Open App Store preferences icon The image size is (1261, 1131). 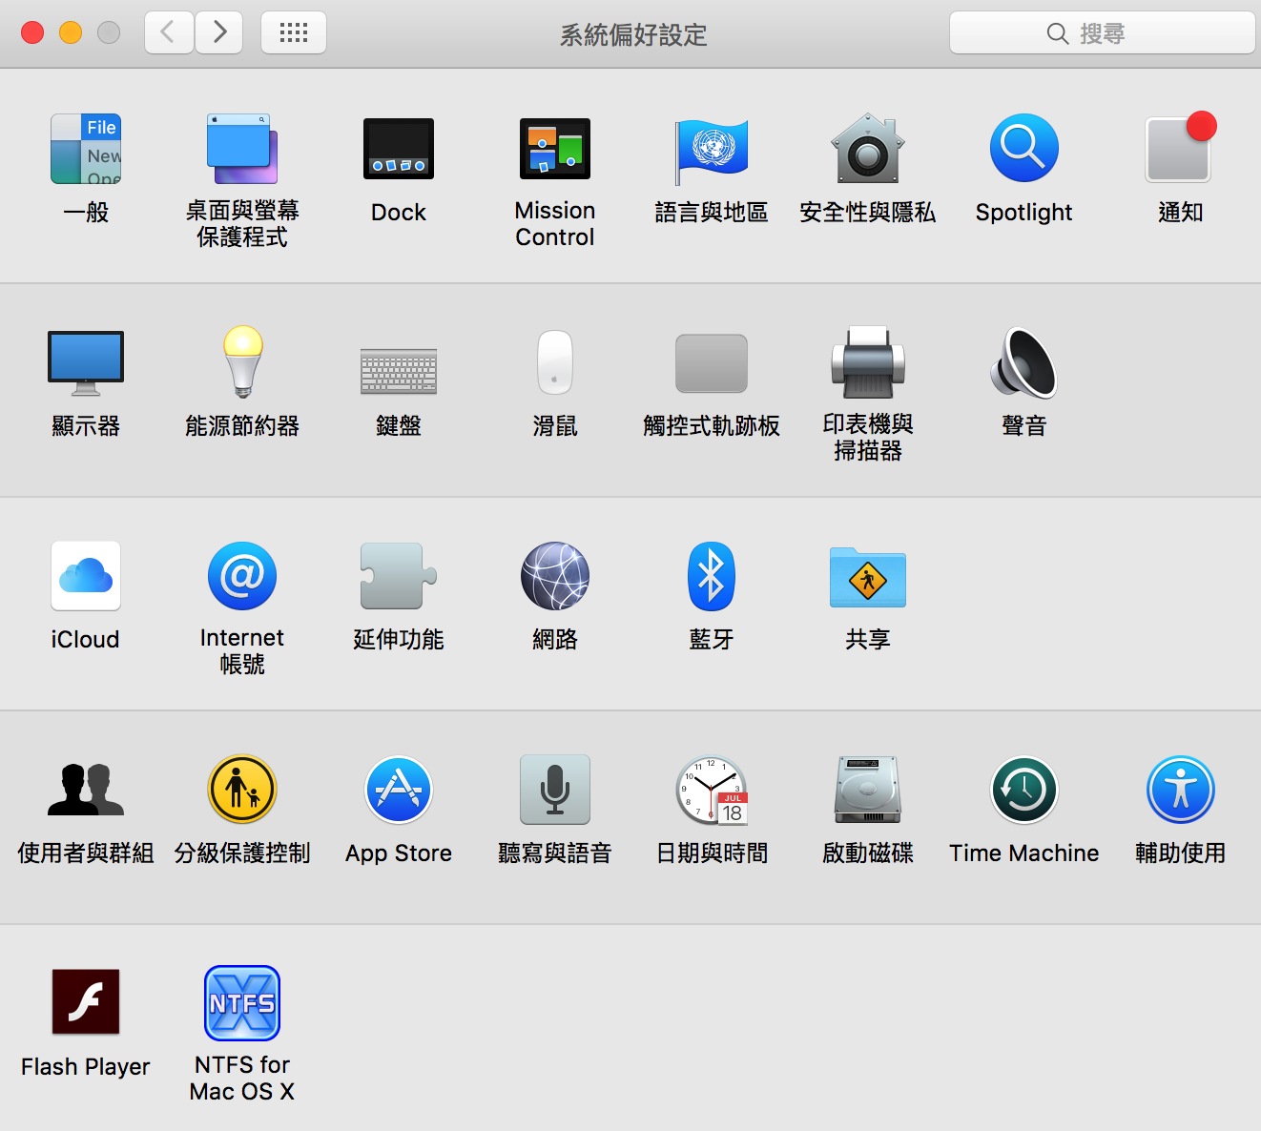399,790
